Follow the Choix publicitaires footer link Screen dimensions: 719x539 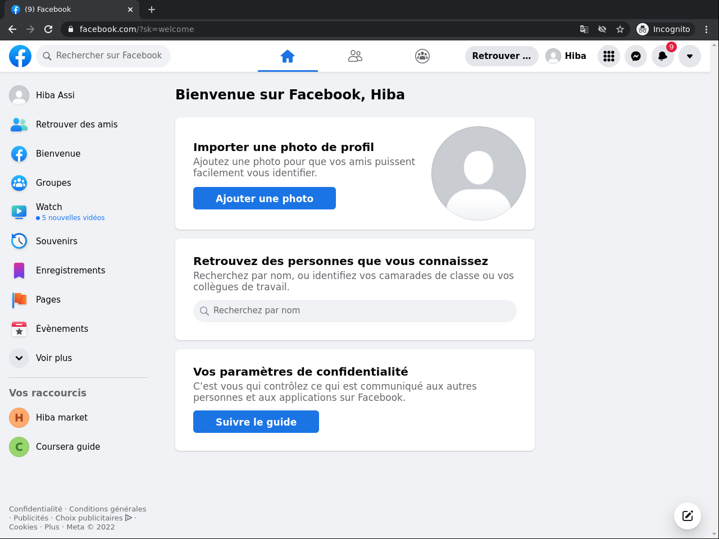click(x=94, y=518)
